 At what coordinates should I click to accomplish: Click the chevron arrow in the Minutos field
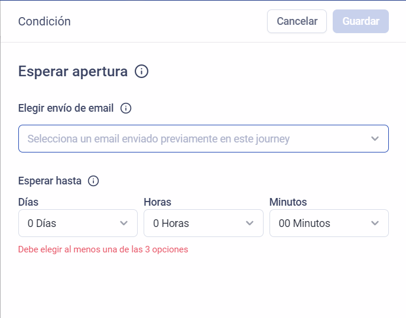(375, 223)
